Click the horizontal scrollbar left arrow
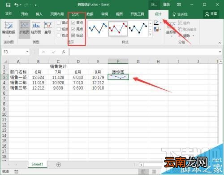This screenshot has height=175, width=224. click(x=141, y=165)
